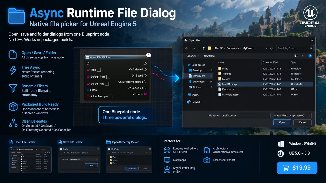This screenshot has height=183, width=326.
Task: Sort by the Name column header
Action: 221,62
